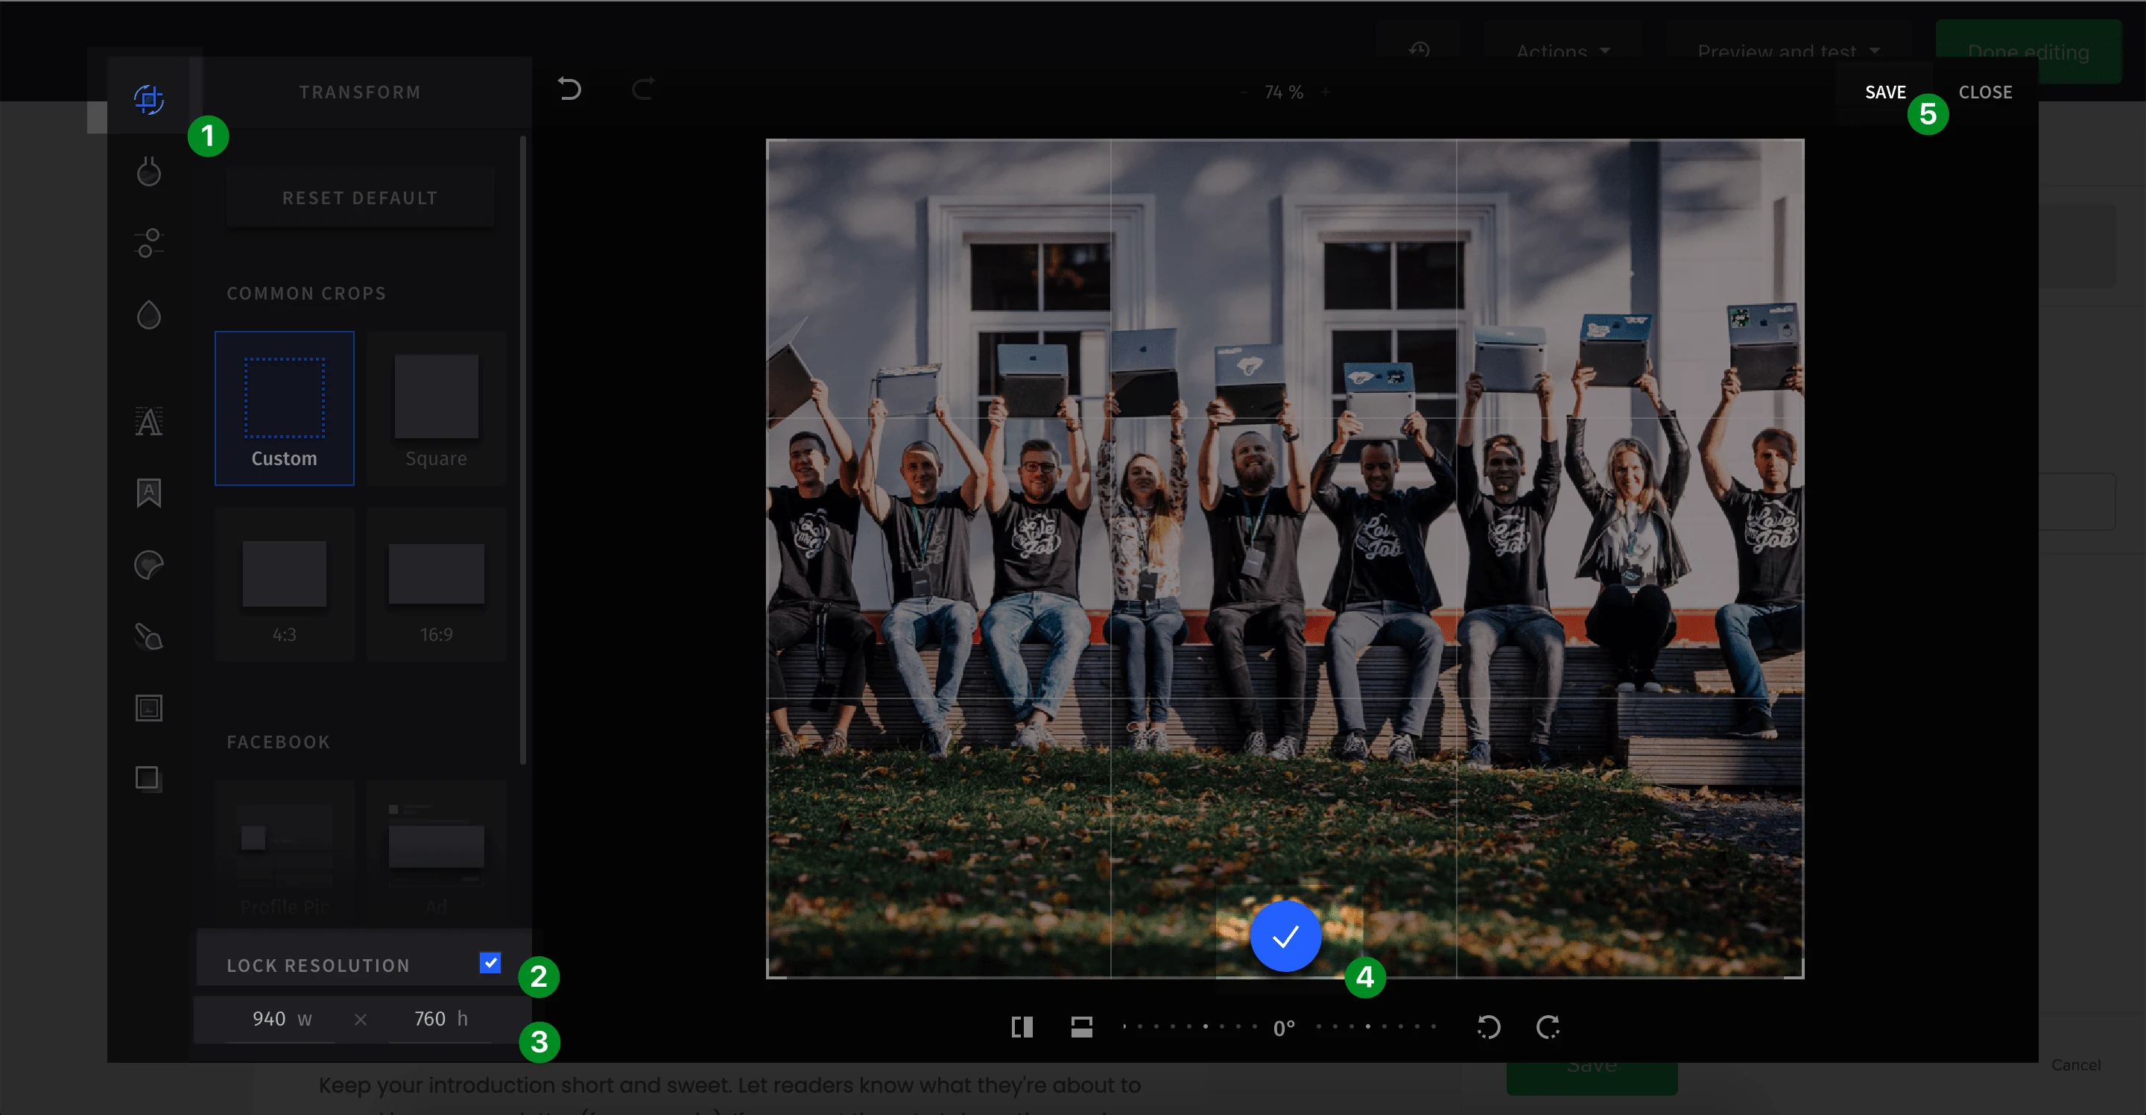
Task: Flip image horizontally
Action: click(1022, 1026)
